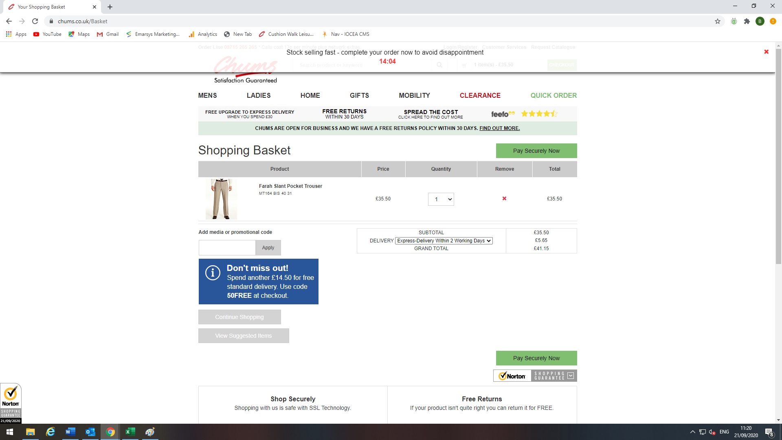Open the GIFTS menu
782x440 pixels.
click(x=359, y=95)
